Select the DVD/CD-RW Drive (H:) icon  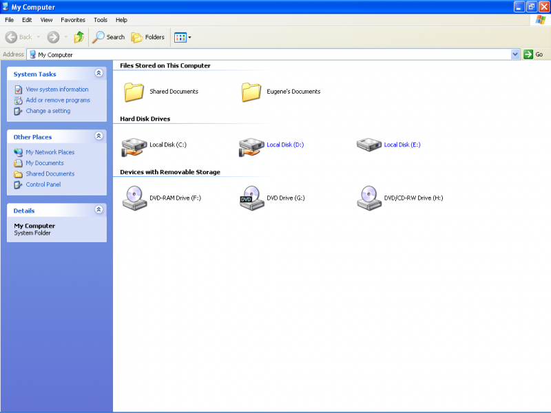tap(369, 198)
